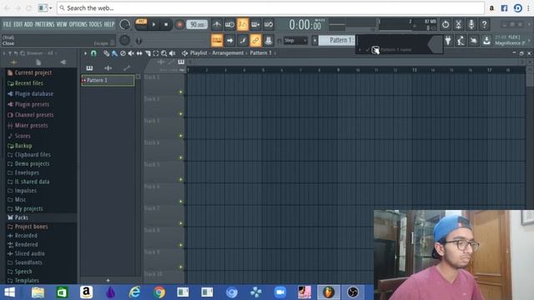Show automation clips icon in picker

click(127, 68)
